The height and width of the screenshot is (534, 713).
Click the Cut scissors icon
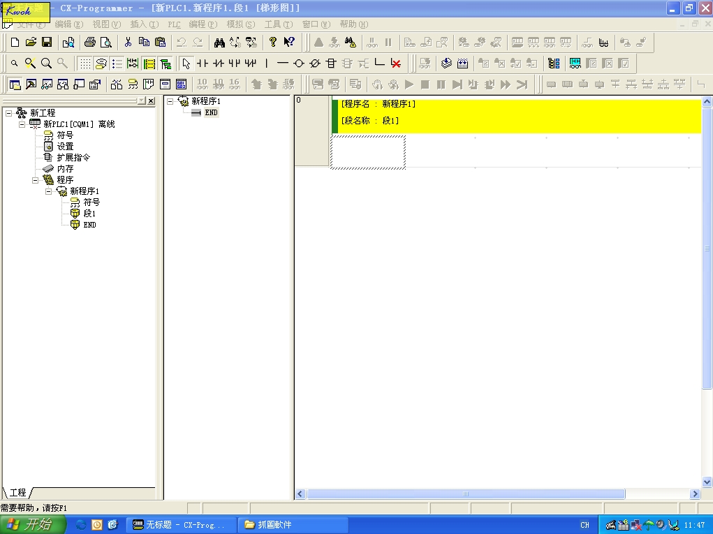[x=128, y=42]
